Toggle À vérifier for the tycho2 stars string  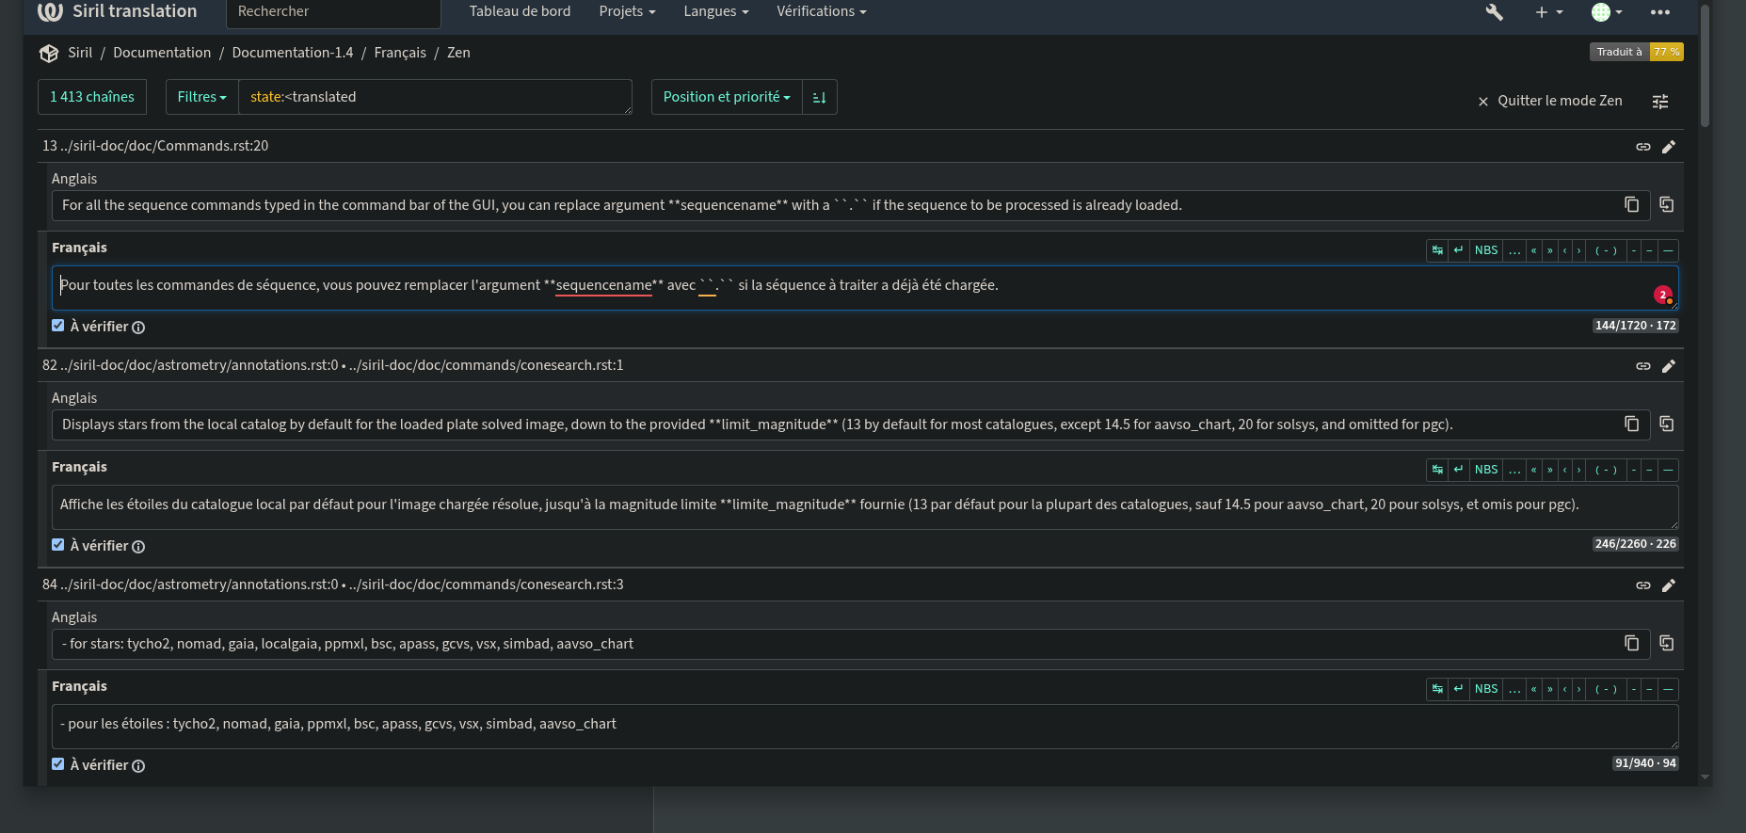[58, 764]
